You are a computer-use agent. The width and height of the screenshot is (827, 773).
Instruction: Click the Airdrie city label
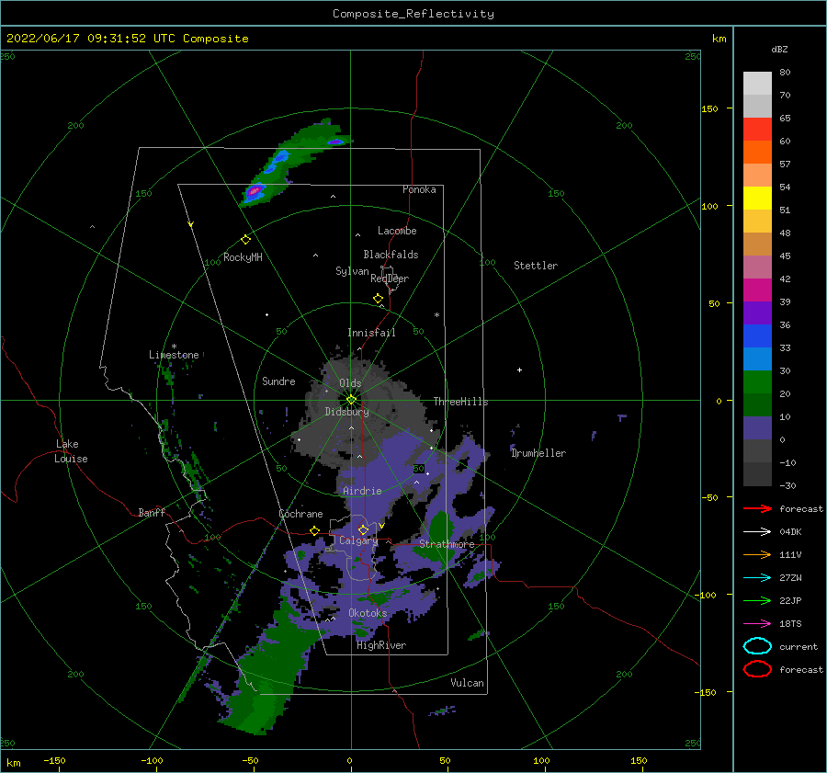[362, 491]
